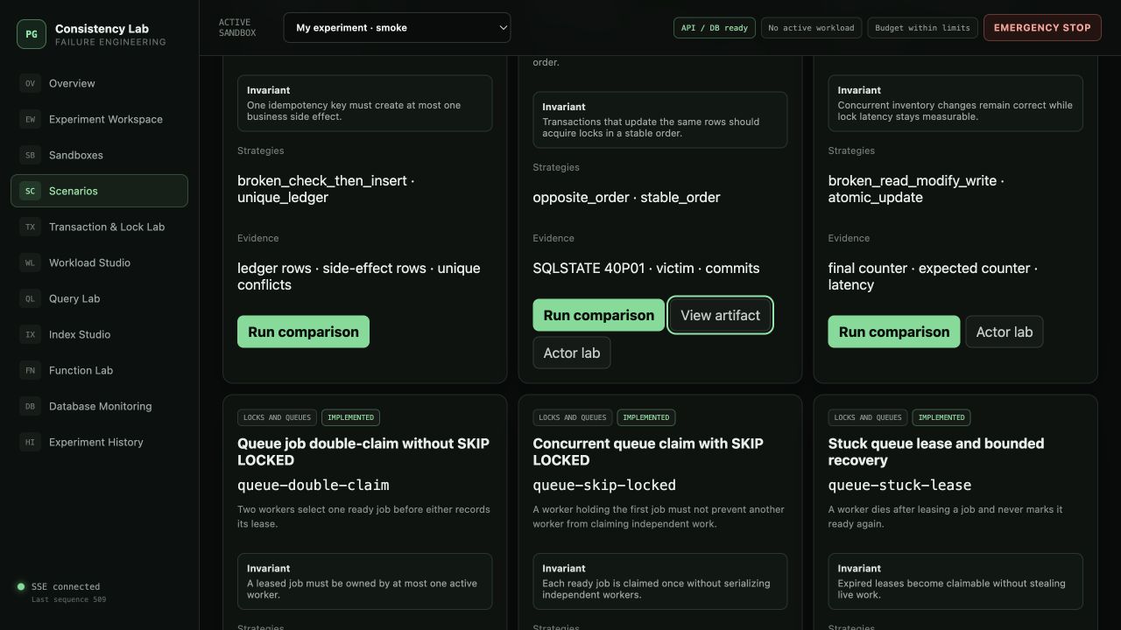The height and width of the screenshot is (630, 1121).
Task: Open Sandboxes section
Action: [x=99, y=155]
